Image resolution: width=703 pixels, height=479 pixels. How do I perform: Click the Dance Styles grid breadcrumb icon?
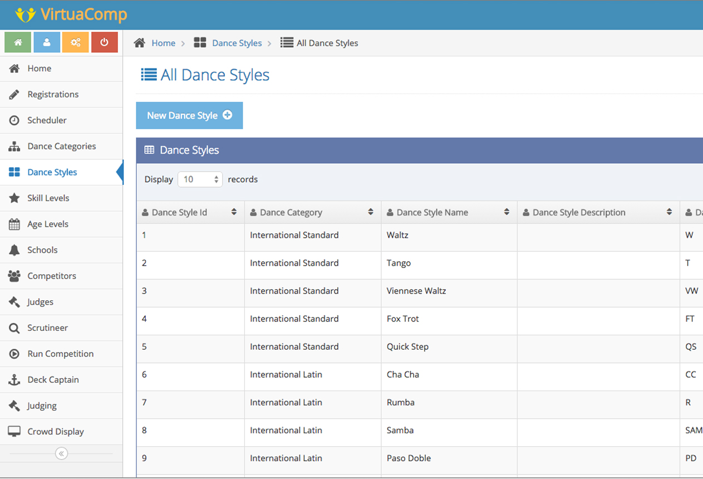(x=200, y=43)
